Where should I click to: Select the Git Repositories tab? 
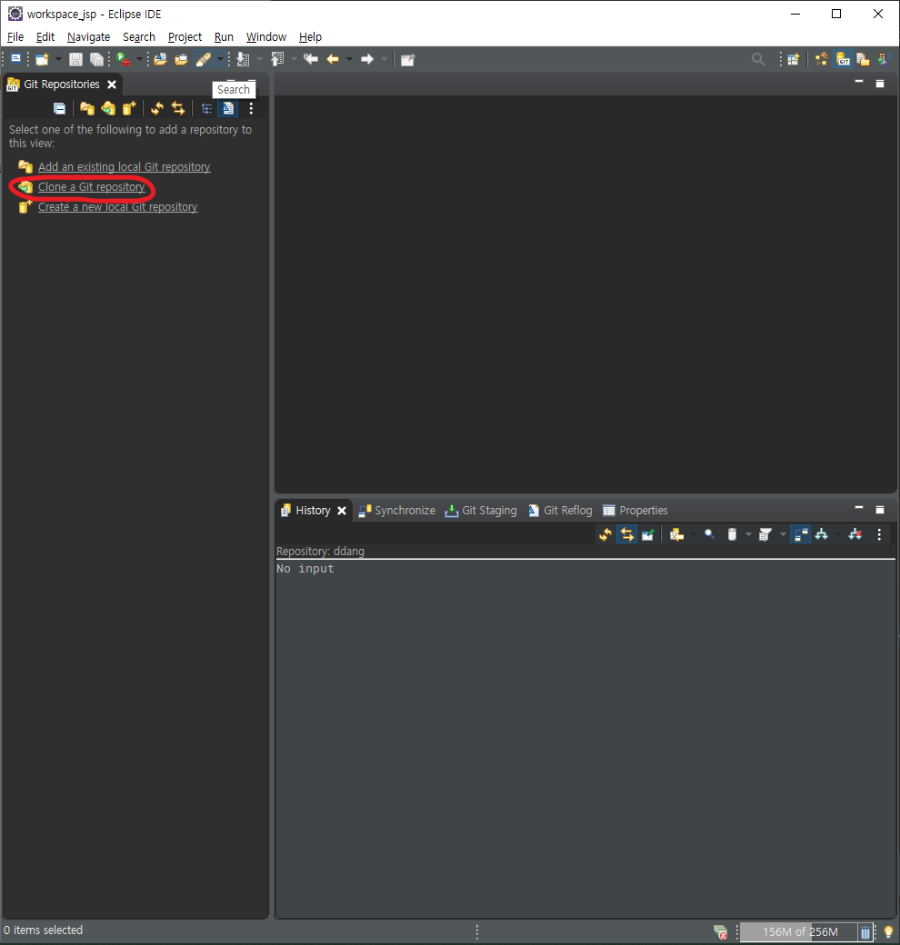click(62, 85)
